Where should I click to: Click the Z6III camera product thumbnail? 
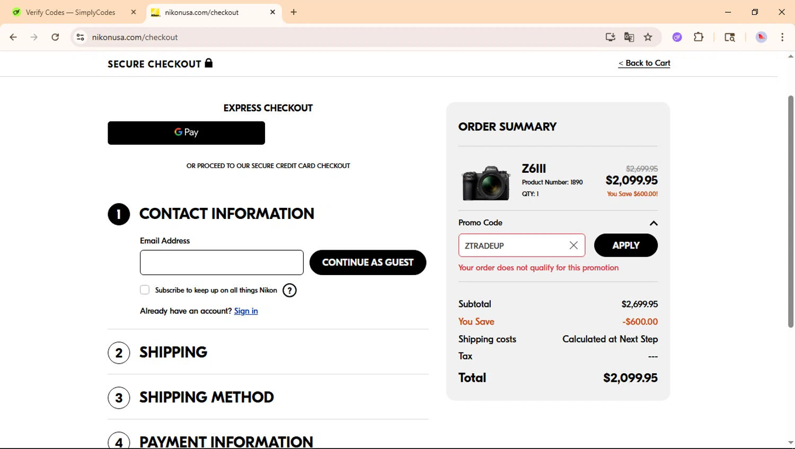[x=486, y=183]
